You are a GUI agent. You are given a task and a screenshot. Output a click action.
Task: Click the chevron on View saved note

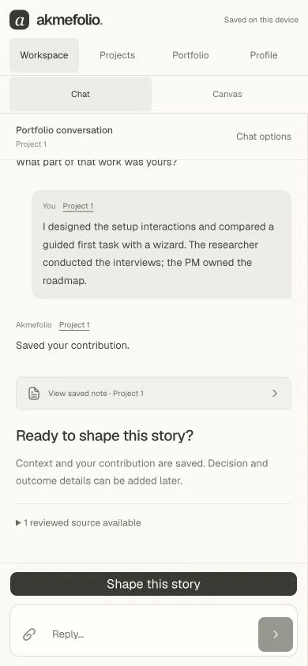pyautogui.click(x=275, y=393)
